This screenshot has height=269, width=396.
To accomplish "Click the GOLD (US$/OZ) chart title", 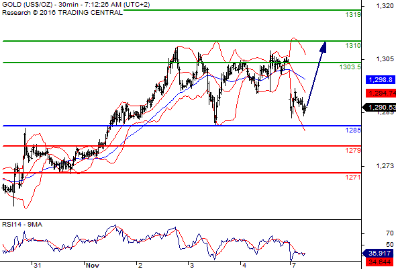I will (x=27, y=5).
